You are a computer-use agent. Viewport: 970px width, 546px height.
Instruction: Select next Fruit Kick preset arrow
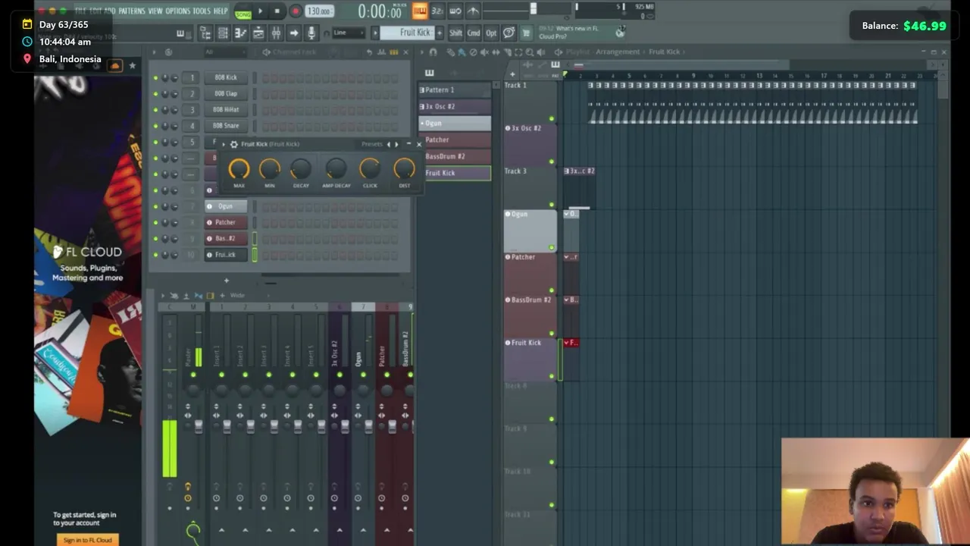tap(396, 144)
